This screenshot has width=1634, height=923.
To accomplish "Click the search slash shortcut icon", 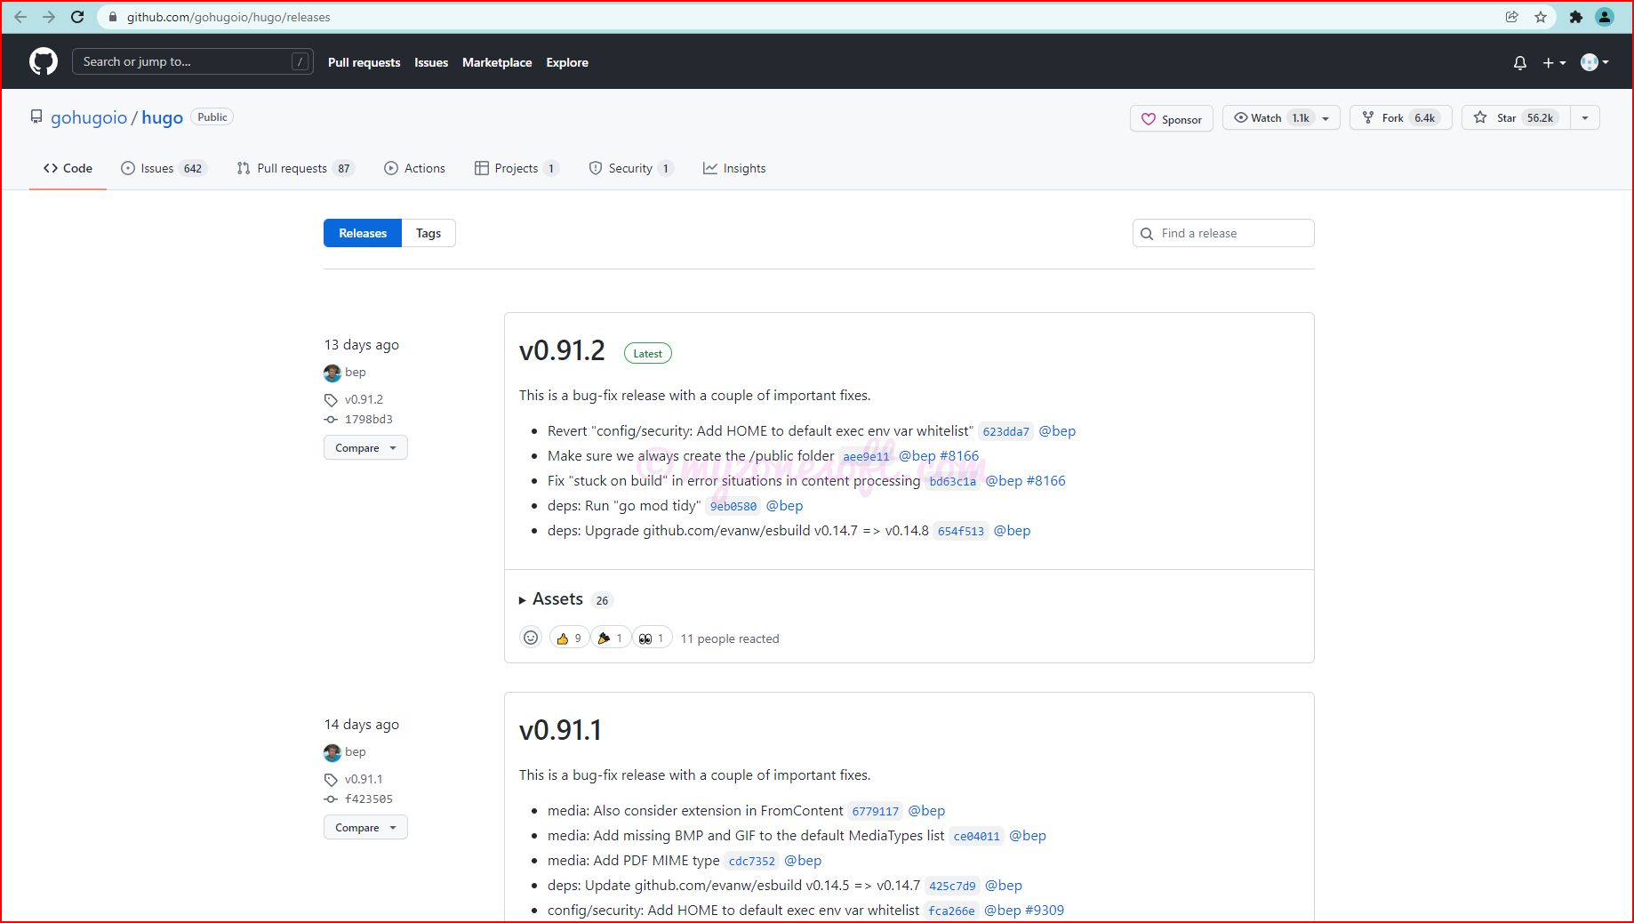I will 300,61.
